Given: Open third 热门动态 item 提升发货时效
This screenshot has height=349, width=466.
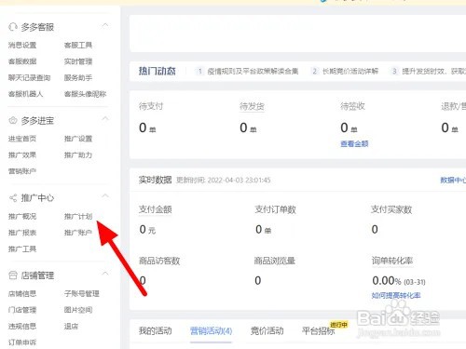Looking at the screenshot, I should pyautogui.click(x=433, y=72).
